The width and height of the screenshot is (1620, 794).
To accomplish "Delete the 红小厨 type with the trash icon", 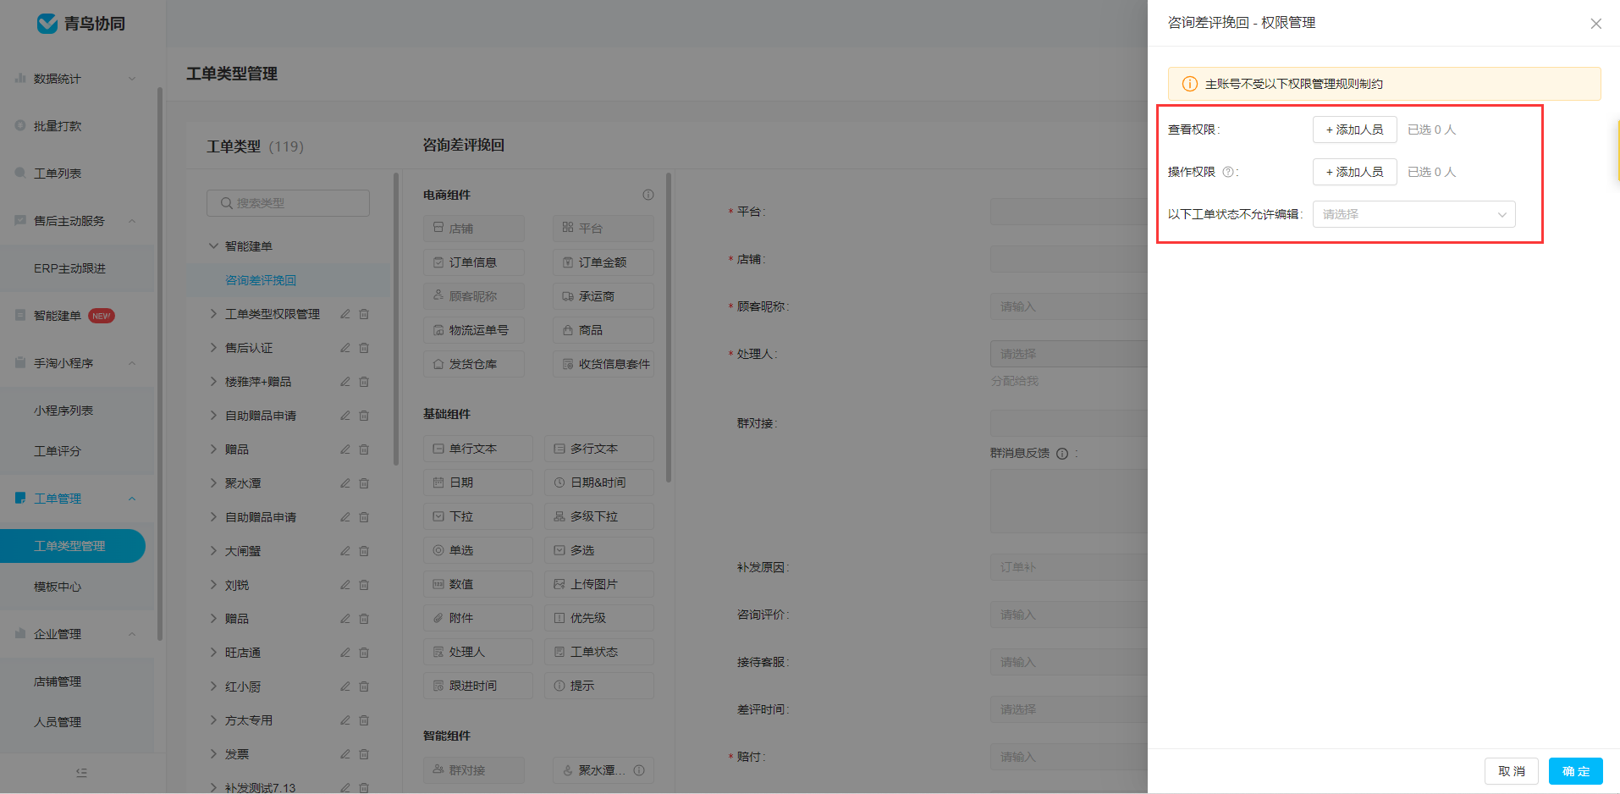I will 364,686.
